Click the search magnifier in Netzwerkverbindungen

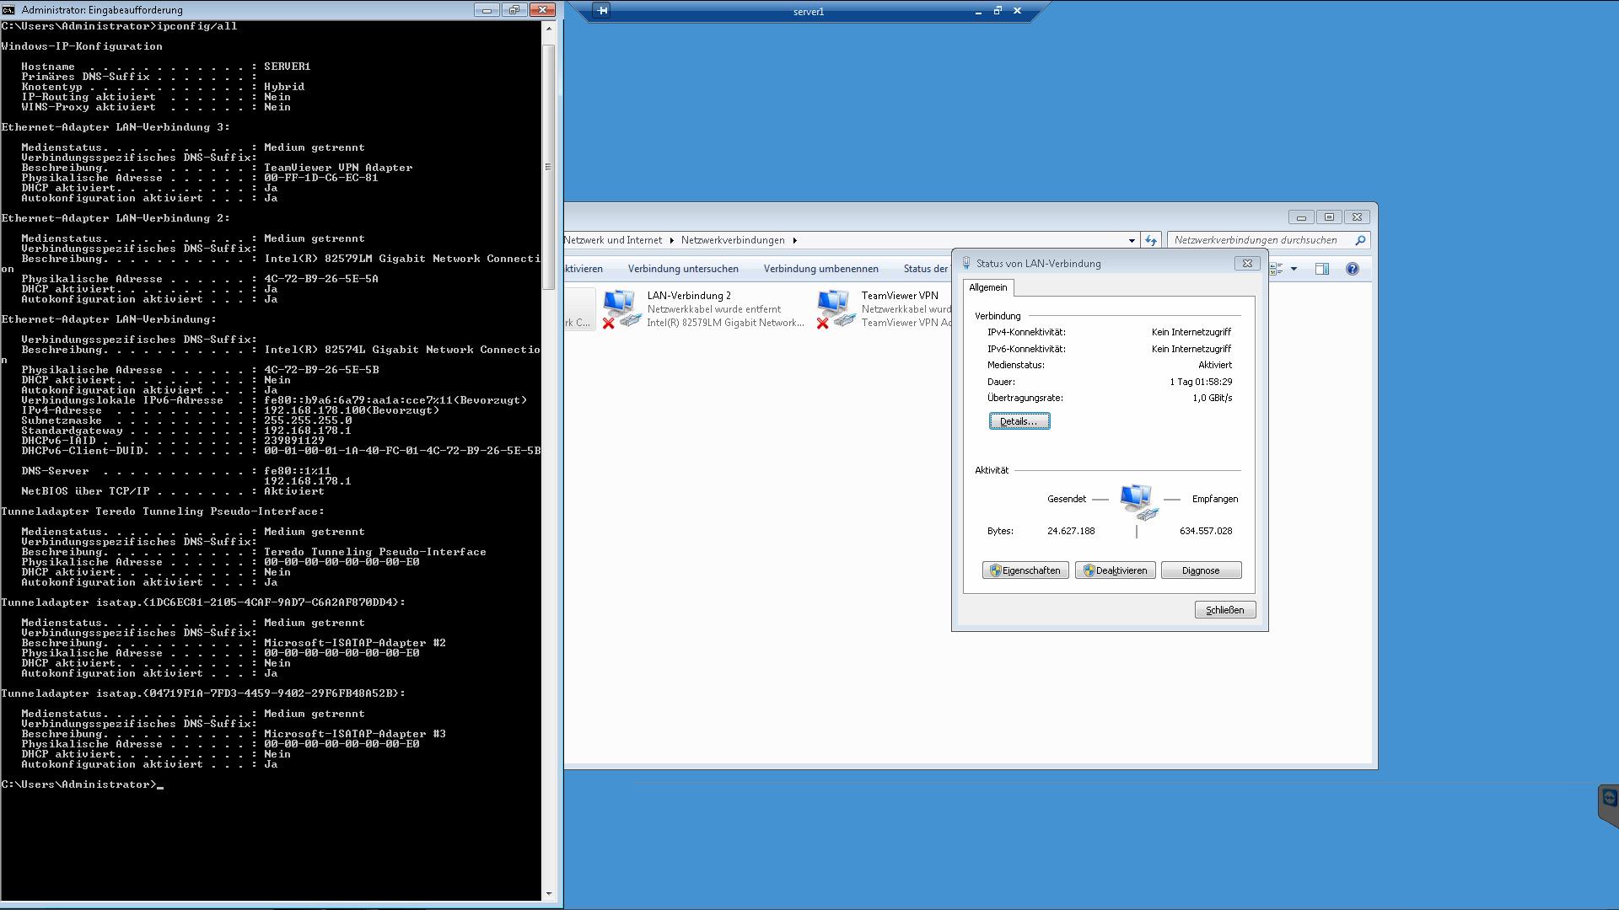click(x=1359, y=240)
